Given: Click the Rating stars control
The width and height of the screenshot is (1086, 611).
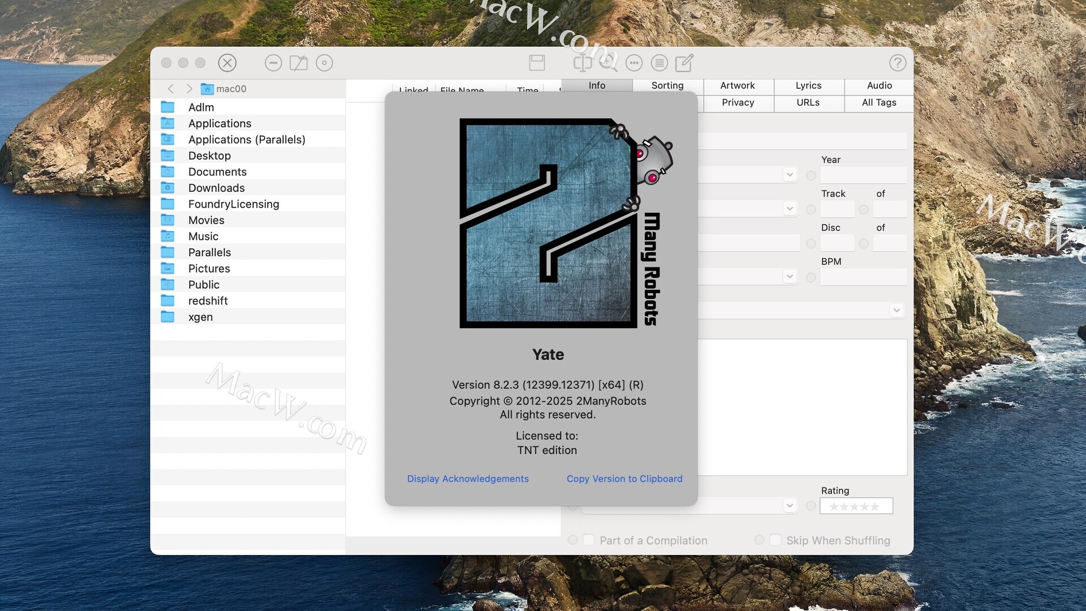Looking at the screenshot, I should click(x=856, y=506).
